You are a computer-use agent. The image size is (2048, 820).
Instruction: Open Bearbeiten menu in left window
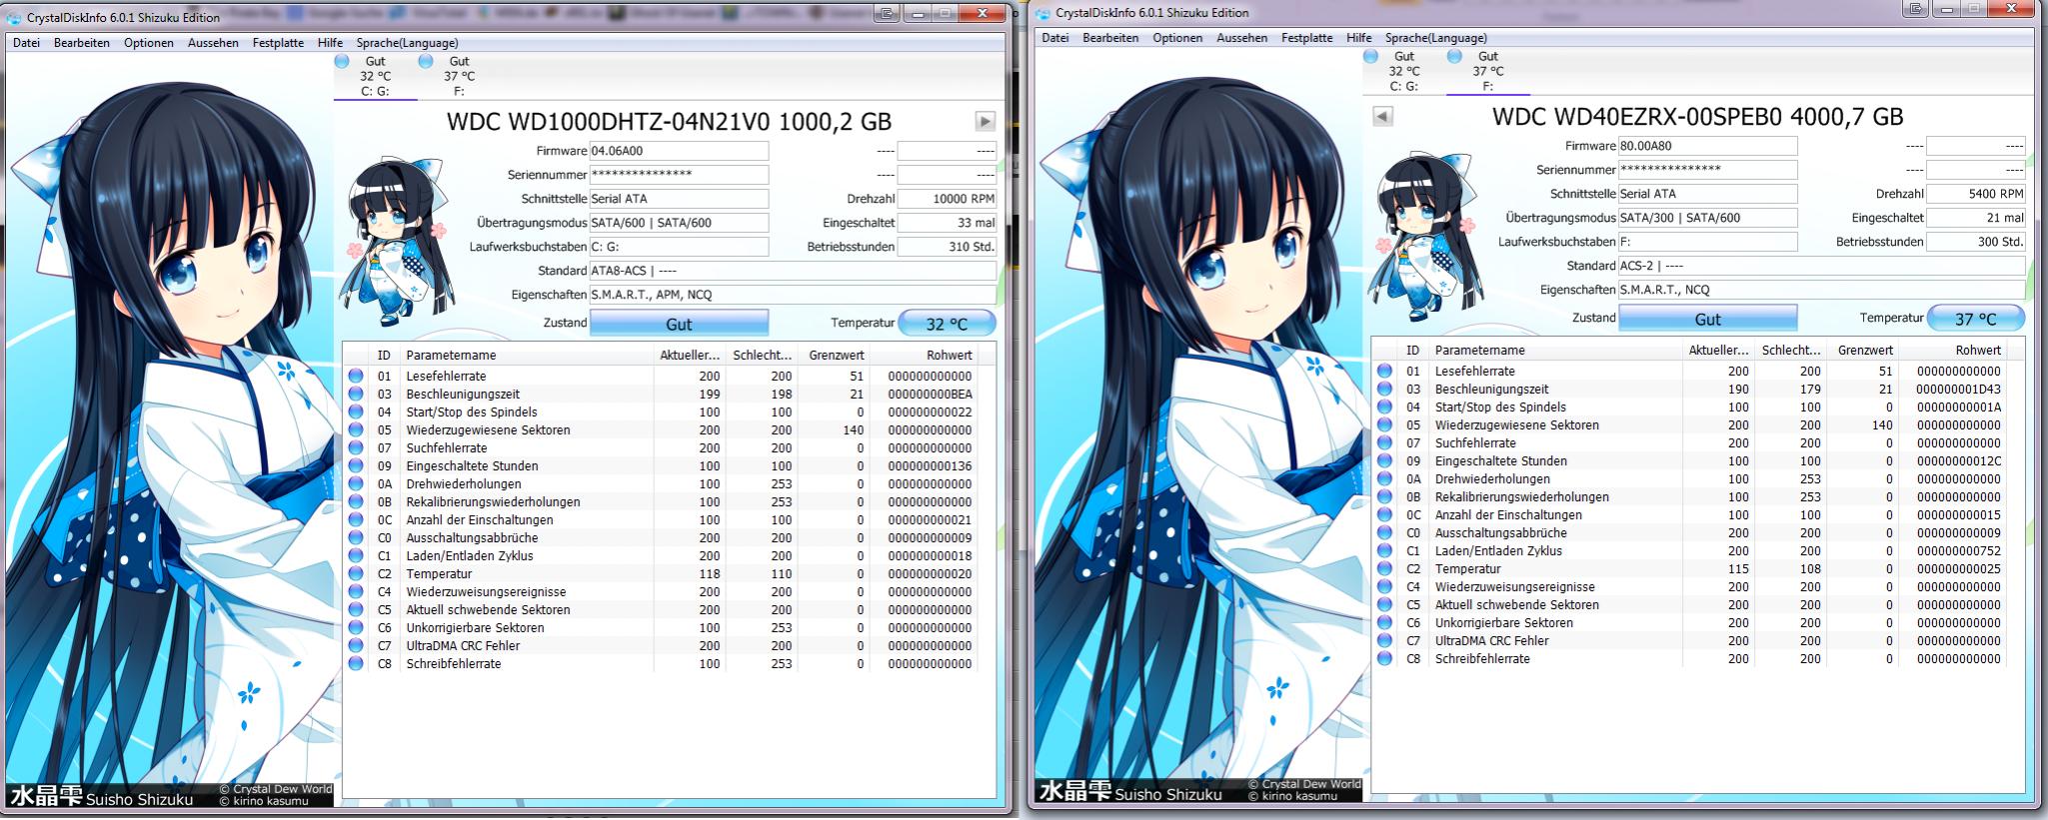(82, 43)
